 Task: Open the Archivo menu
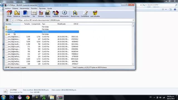click(8, 9)
